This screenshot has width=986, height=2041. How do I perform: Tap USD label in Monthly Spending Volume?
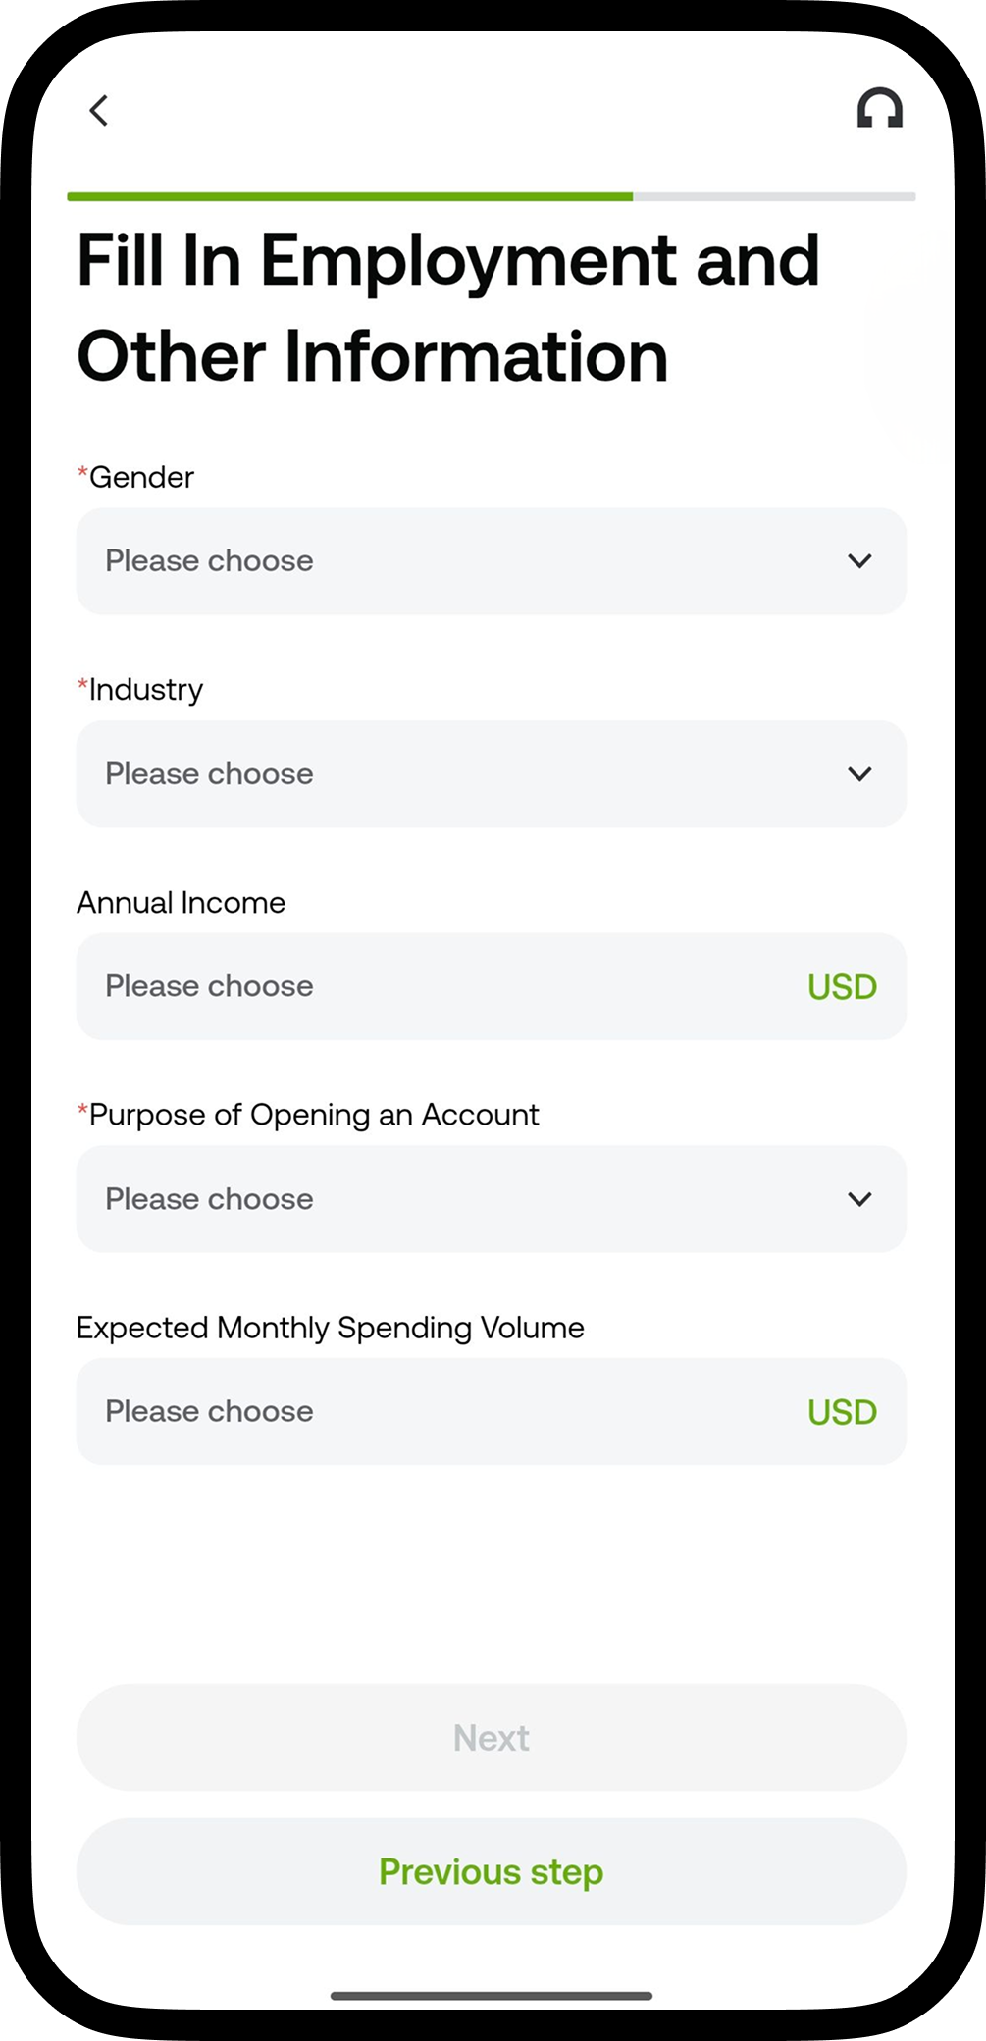[x=842, y=1412]
